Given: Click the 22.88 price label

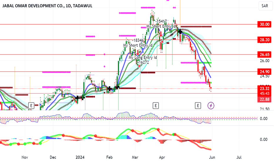Looking at the screenshot, I should [x=265, y=100].
